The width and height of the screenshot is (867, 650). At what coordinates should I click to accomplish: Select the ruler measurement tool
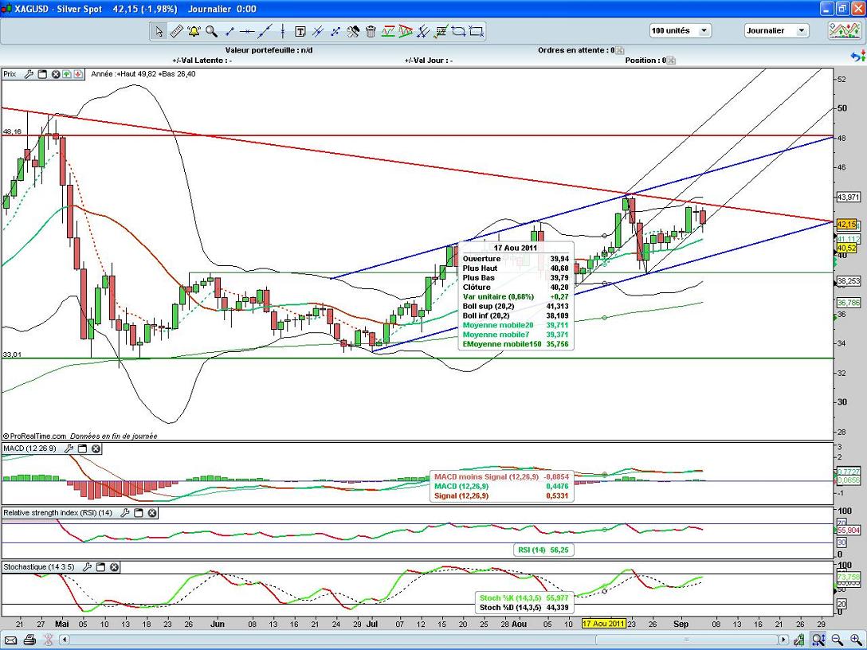pos(176,31)
